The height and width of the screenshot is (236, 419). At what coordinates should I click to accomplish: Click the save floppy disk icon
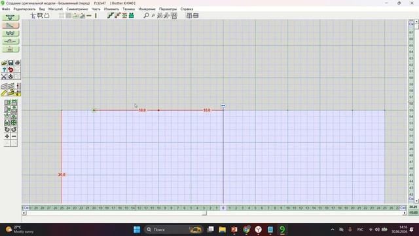(x=10, y=63)
